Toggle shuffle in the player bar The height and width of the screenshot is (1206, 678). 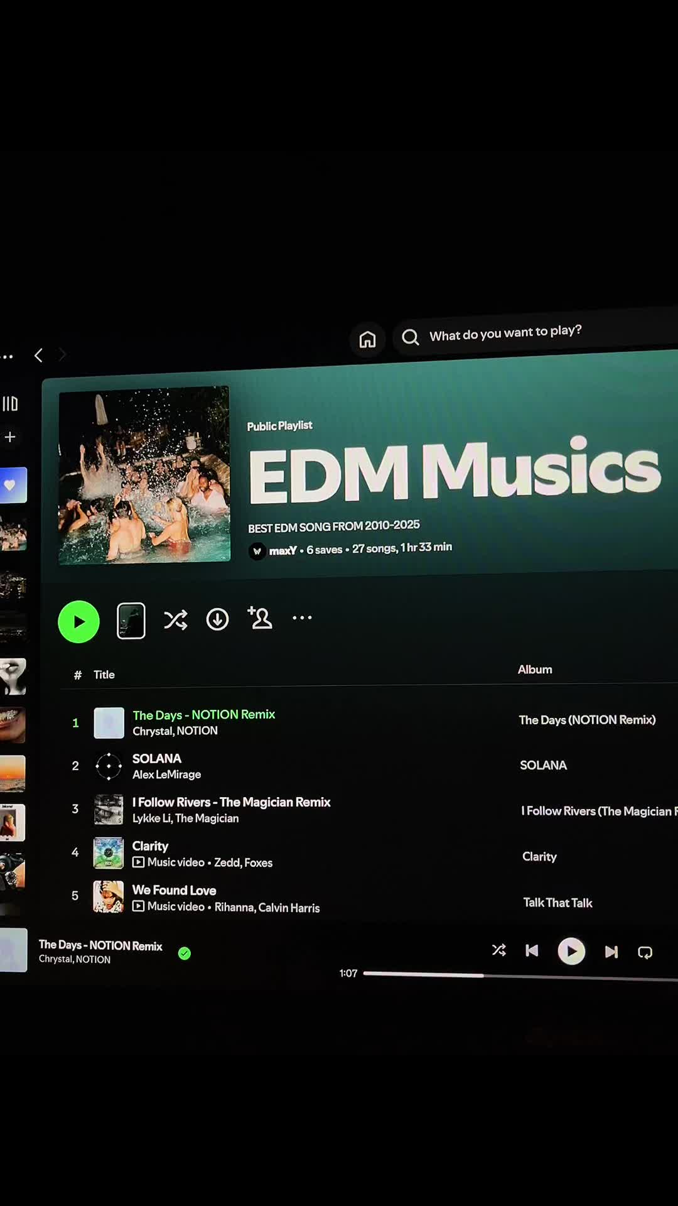tap(499, 950)
